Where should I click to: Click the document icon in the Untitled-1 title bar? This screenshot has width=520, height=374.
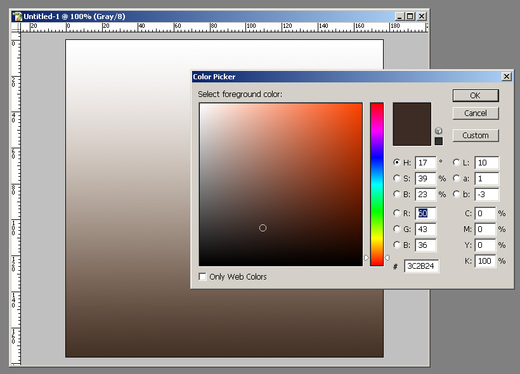(x=18, y=16)
